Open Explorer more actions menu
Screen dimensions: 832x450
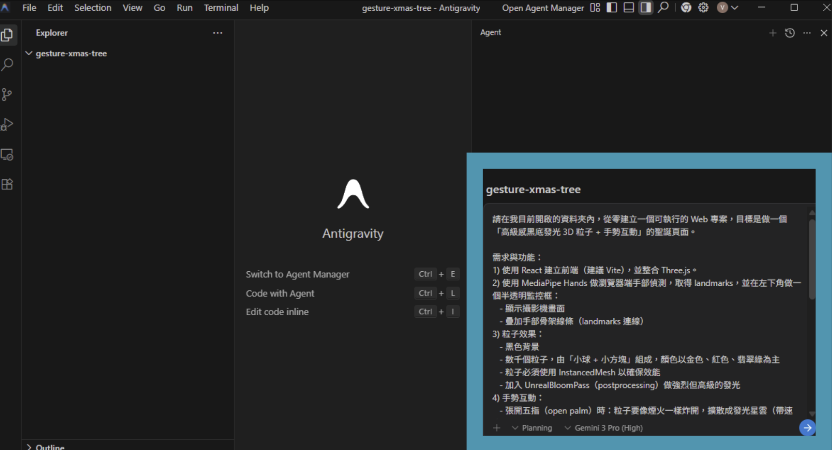[217, 33]
